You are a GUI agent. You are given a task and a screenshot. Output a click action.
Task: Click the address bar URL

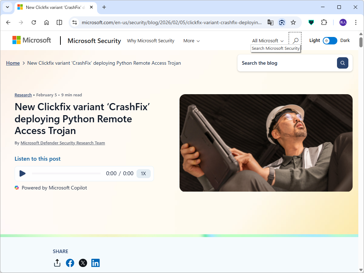tap(172, 22)
